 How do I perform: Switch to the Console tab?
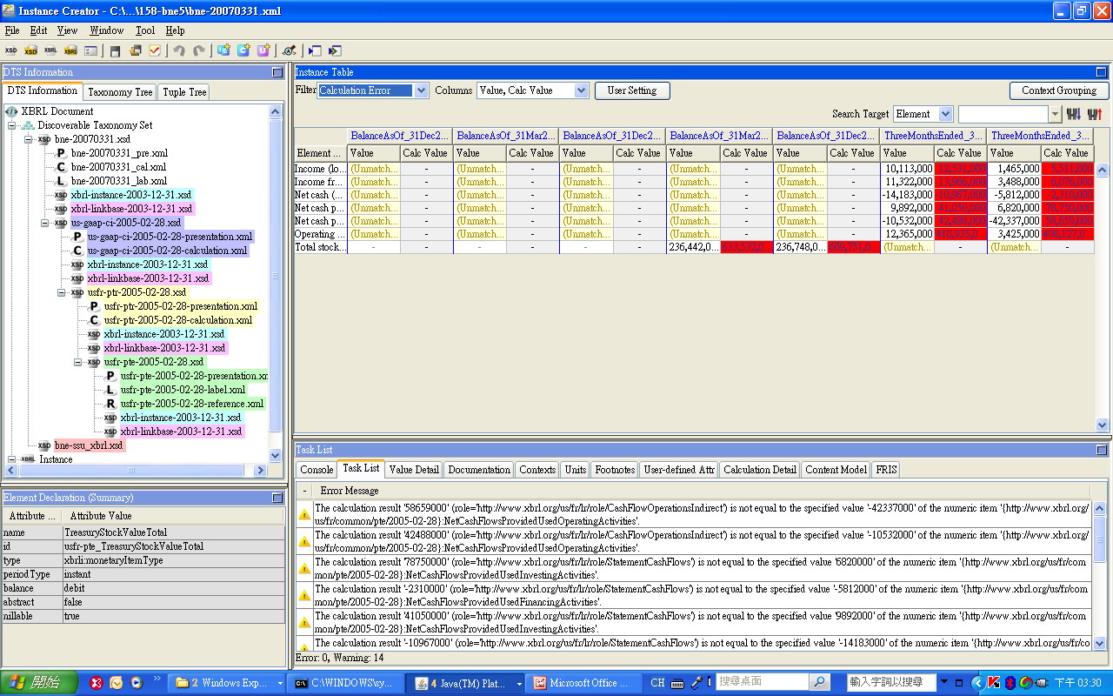[317, 470]
